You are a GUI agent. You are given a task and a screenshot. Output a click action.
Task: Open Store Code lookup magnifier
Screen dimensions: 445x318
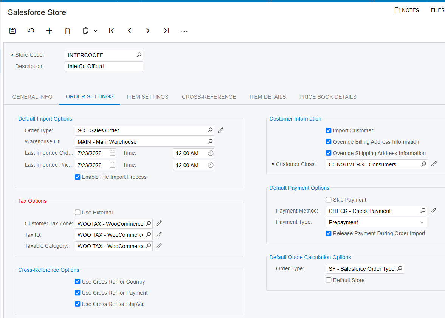tap(139, 55)
